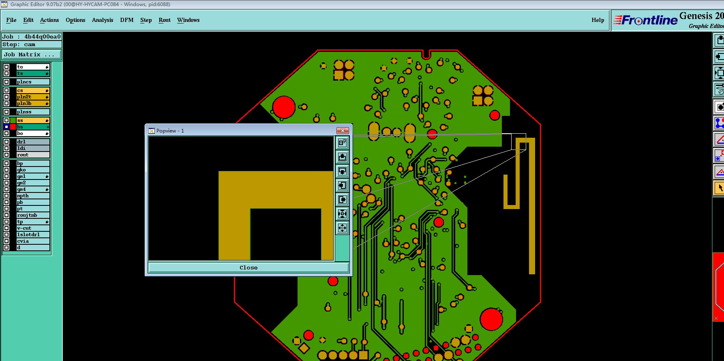Screen dimensions: 724x361
Task: Pan right in the Popview window
Action: tap(343, 199)
